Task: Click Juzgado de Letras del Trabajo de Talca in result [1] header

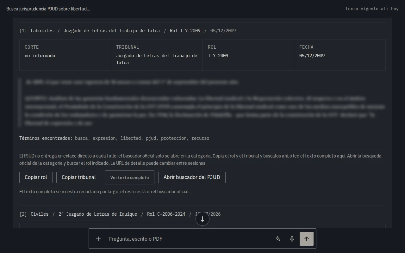Action: [112, 31]
